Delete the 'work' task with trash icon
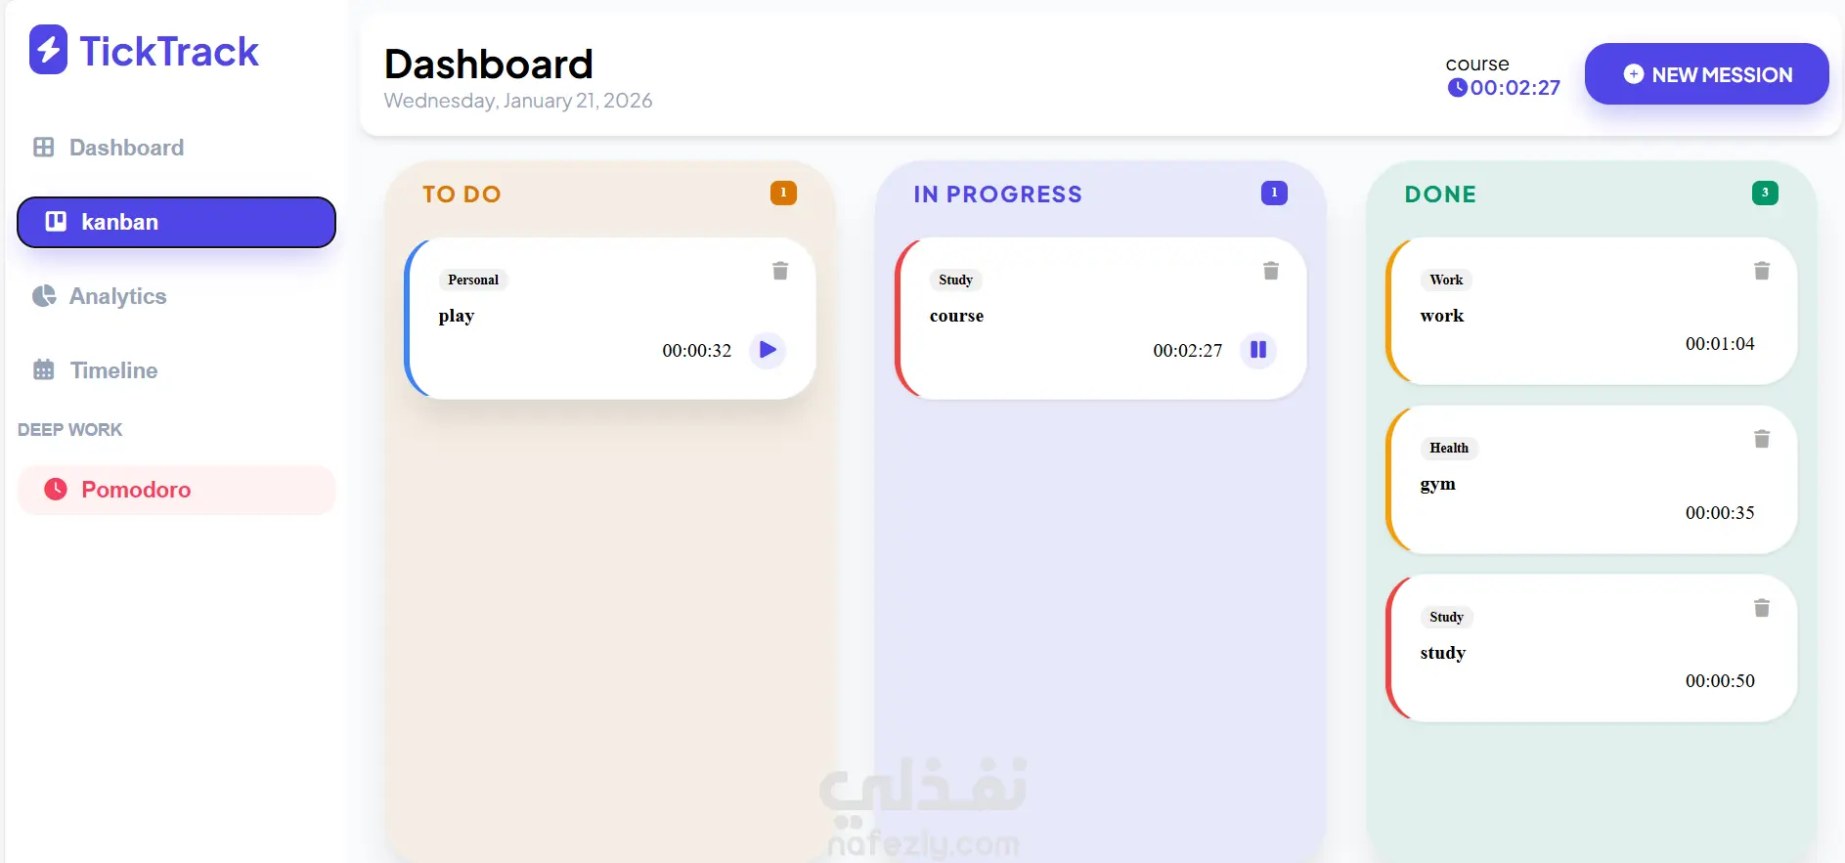Screen dimensions: 1845x863 [x=1762, y=271]
